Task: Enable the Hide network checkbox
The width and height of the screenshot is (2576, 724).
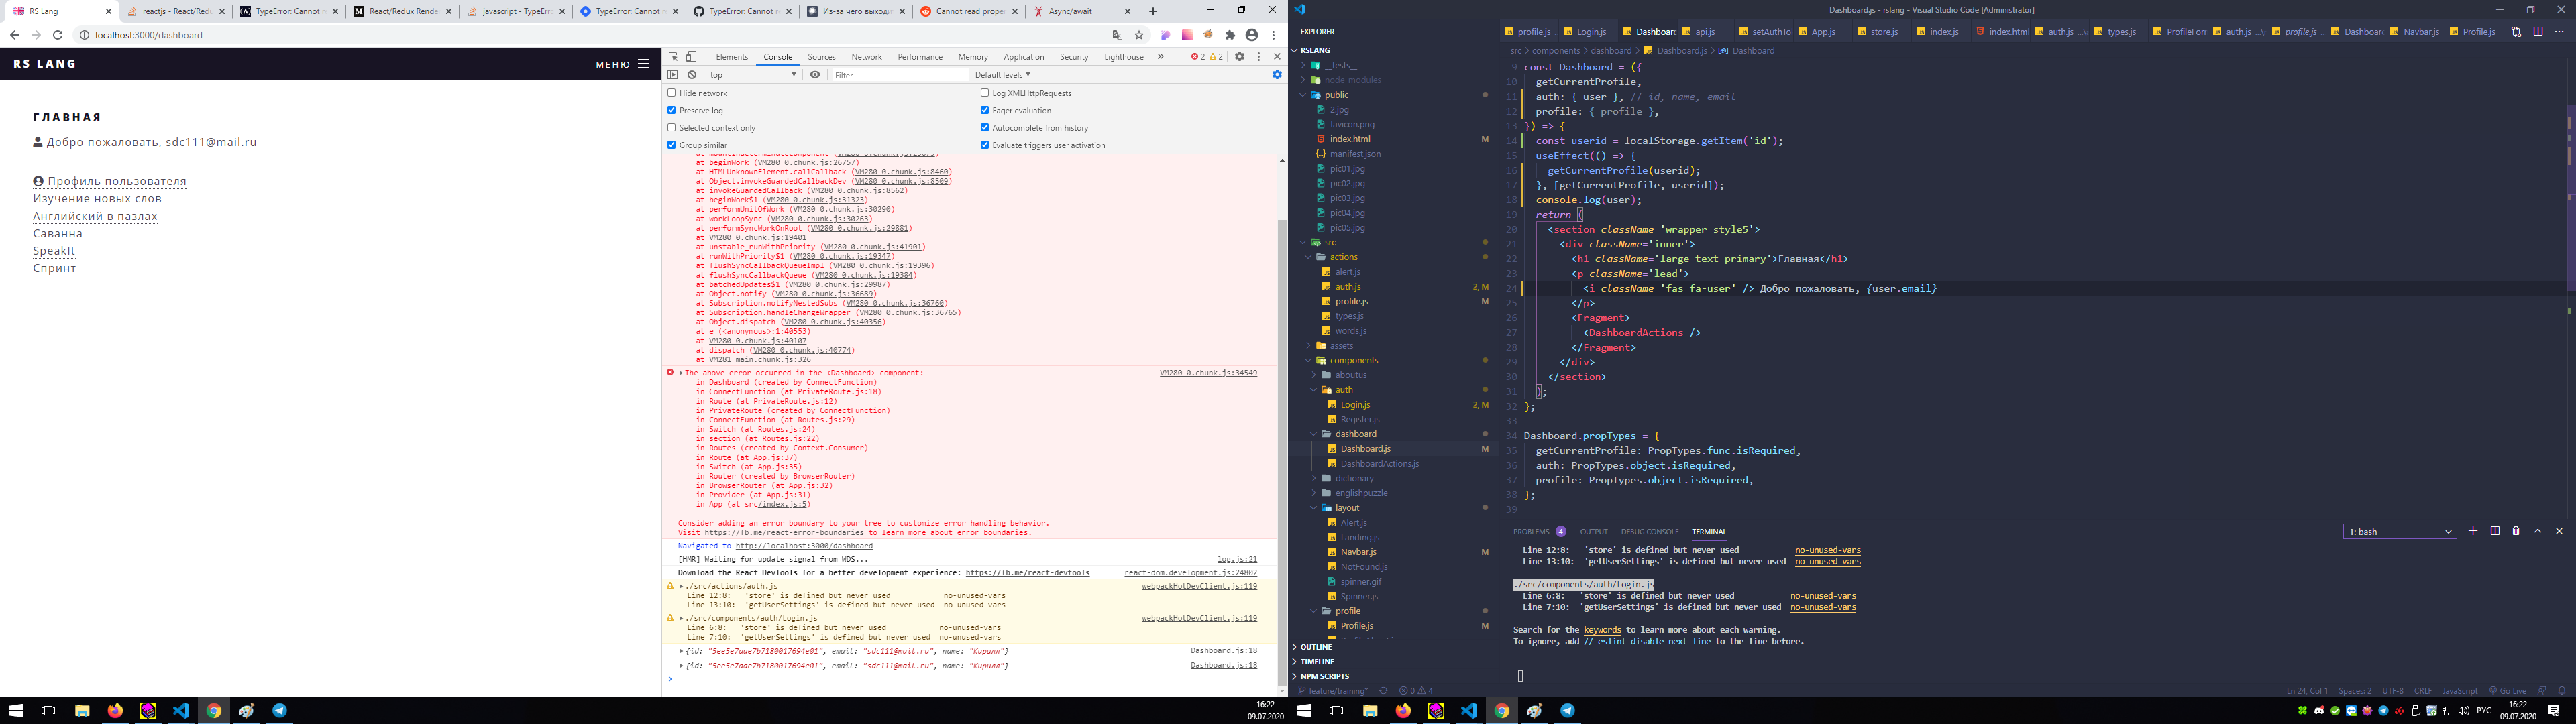Action: [x=672, y=93]
